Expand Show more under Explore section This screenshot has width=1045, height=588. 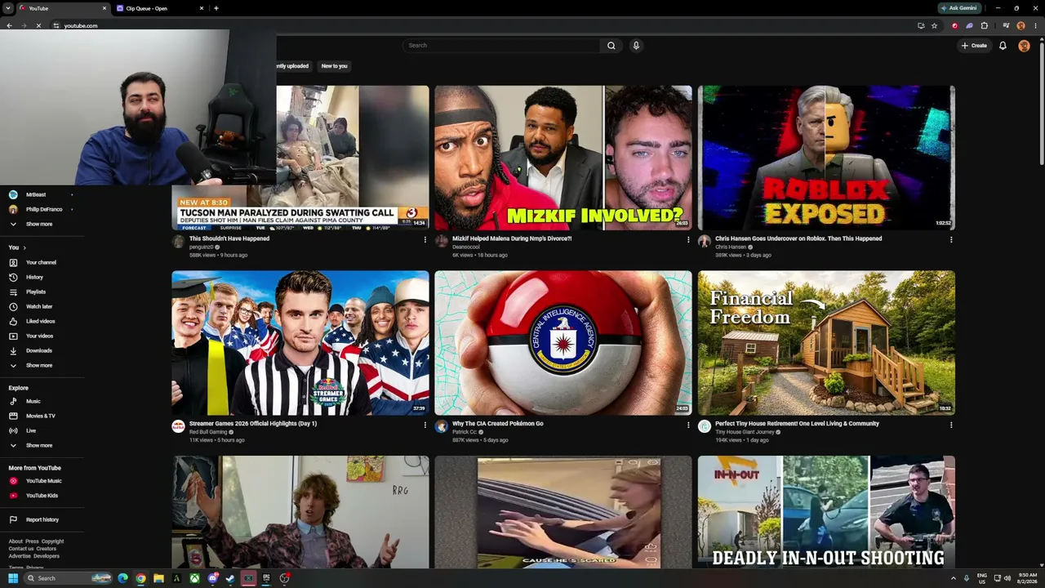pyautogui.click(x=42, y=445)
